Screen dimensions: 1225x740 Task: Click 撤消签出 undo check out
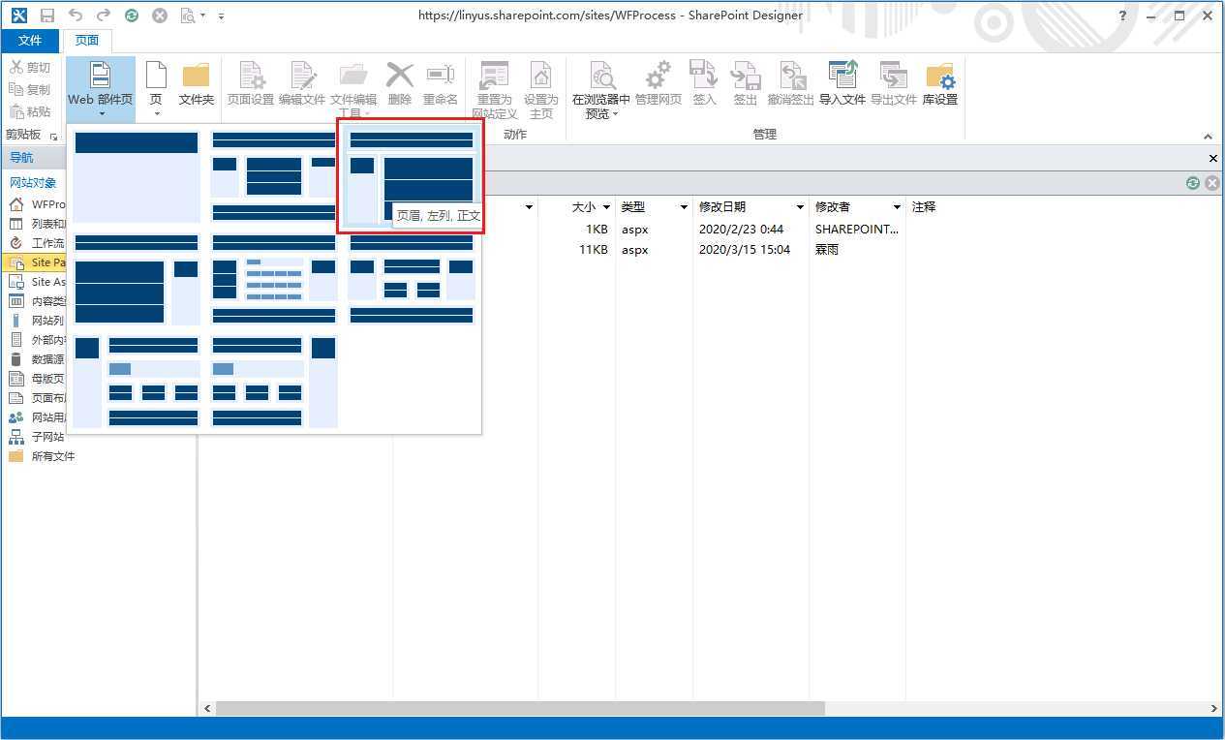pos(791,84)
